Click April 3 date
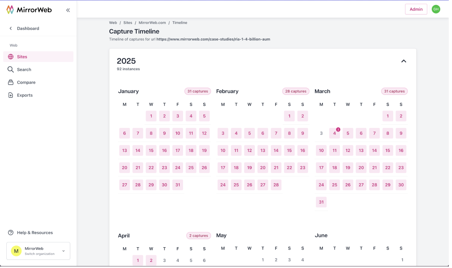 click(x=164, y=260)
